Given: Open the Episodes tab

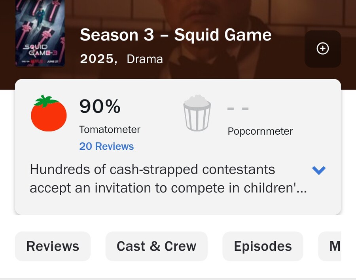Looking at the screenshot, I should click(263, 246).
